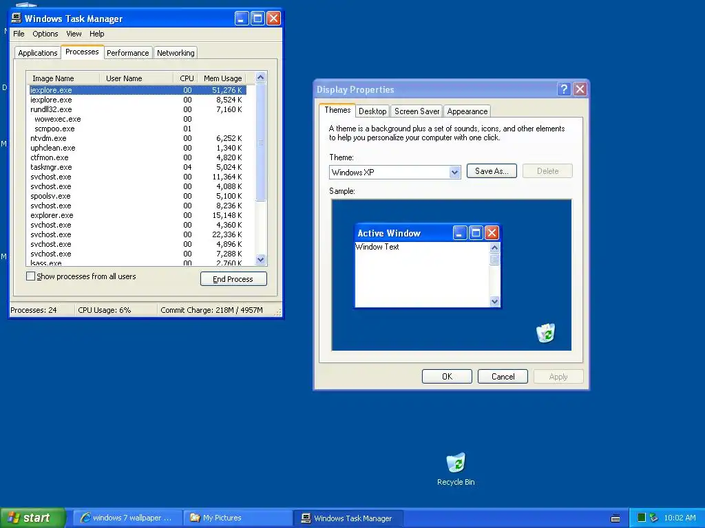705x528 pixels.
Task: Click the Display Properties help question-mark icon
Action: 564,89
